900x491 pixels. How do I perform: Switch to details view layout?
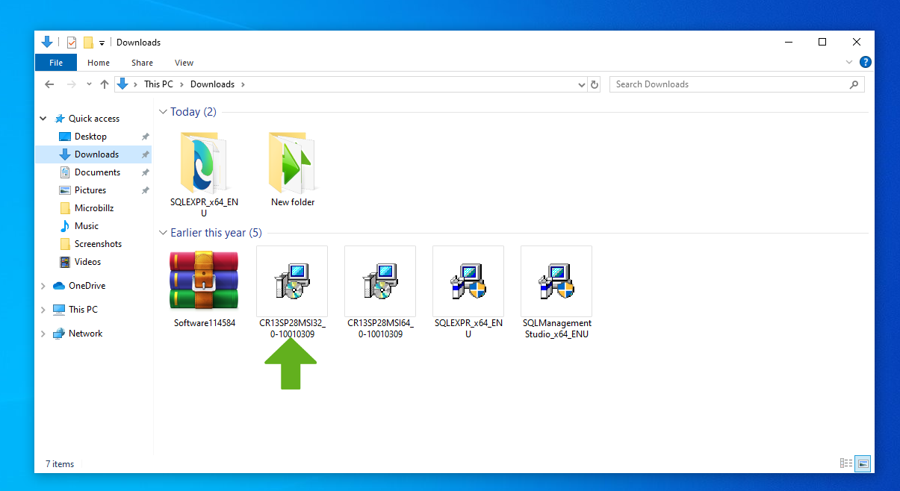[846, 463]
